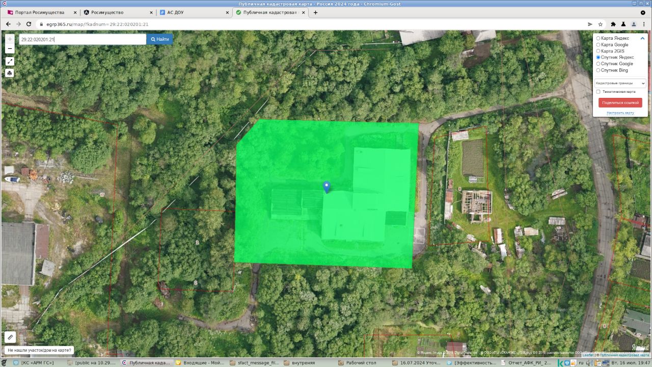
Task: Collapse the map layers panel chevron
Action: pos(642,38)
